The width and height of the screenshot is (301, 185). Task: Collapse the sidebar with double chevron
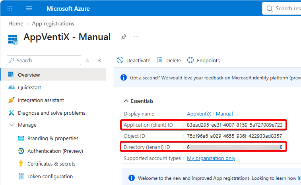pos(99,60)
